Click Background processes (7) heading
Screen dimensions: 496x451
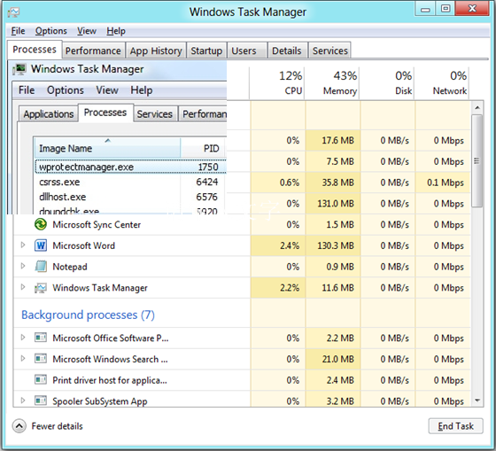coord(88,315)
